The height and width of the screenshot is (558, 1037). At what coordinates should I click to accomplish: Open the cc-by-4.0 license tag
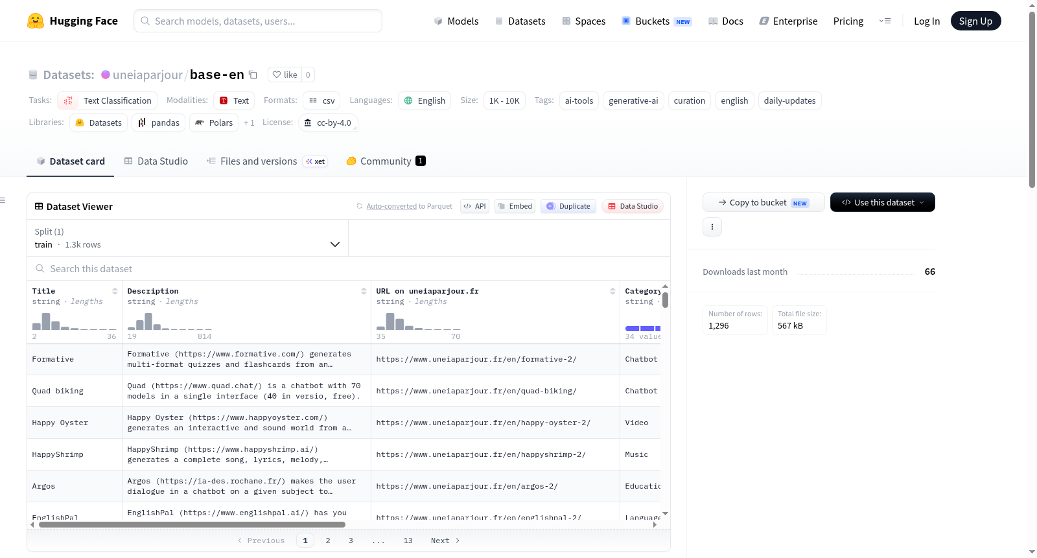click(x=328, y=122)
